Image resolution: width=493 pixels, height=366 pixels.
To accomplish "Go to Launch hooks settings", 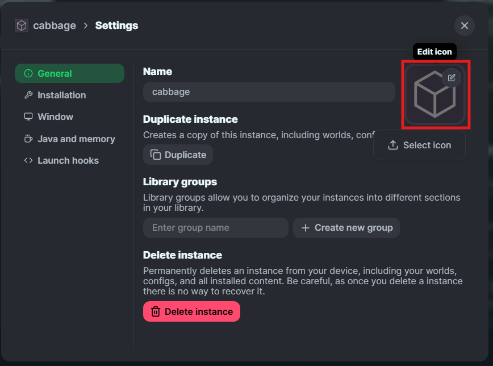I will 69,160.
